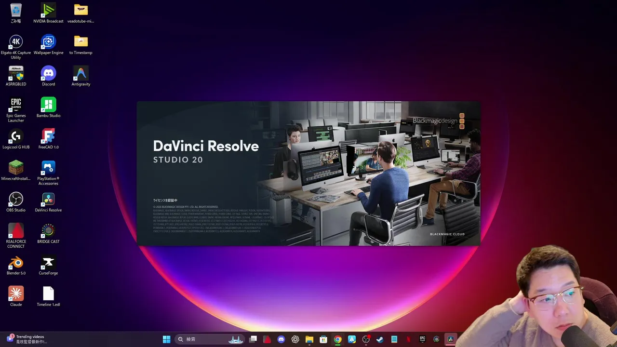Select the PlayStation Accessories shortcut
This screenshot has width=617, height=347.
click(x=48, y=173)
